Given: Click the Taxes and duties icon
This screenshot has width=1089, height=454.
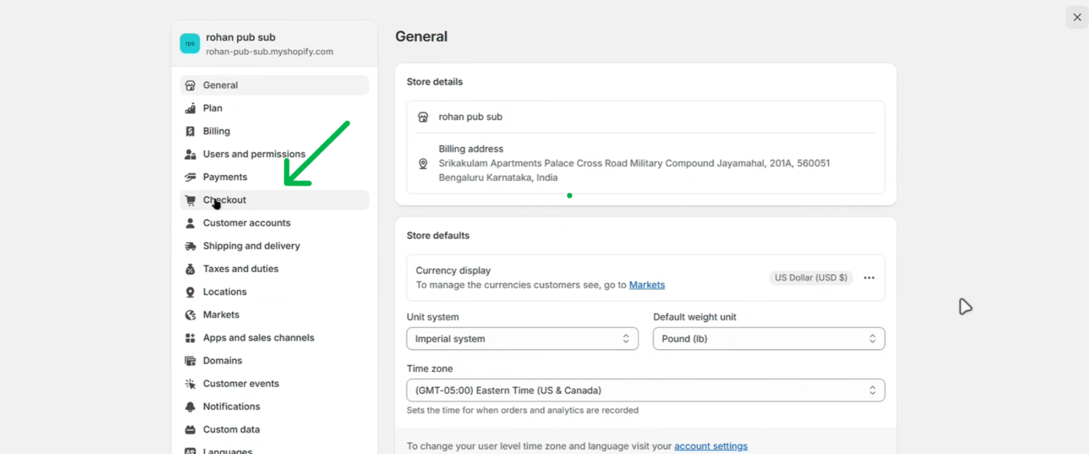Looking at the screenshot, I should click(x=190, y=269).
